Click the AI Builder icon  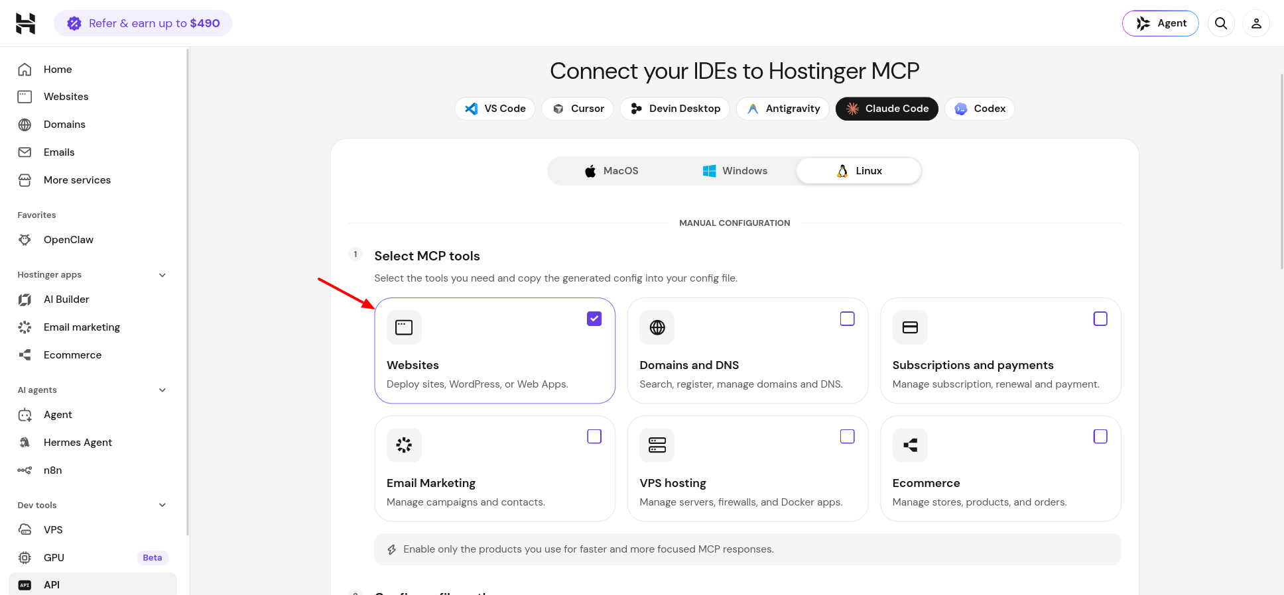pos(25,299)
